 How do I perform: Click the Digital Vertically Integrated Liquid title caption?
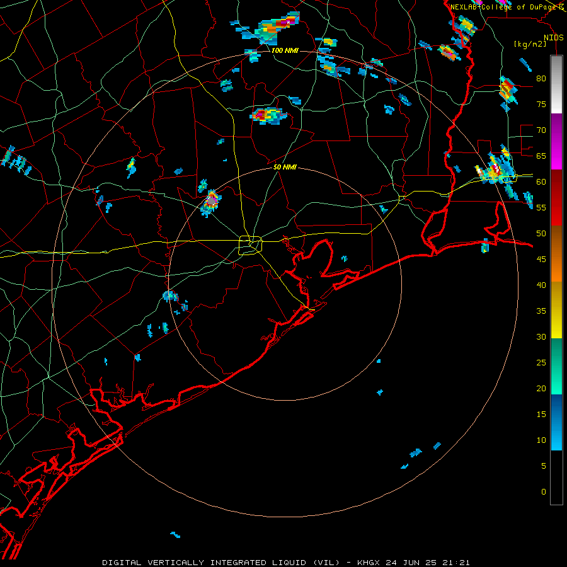(x=221, y=563)
